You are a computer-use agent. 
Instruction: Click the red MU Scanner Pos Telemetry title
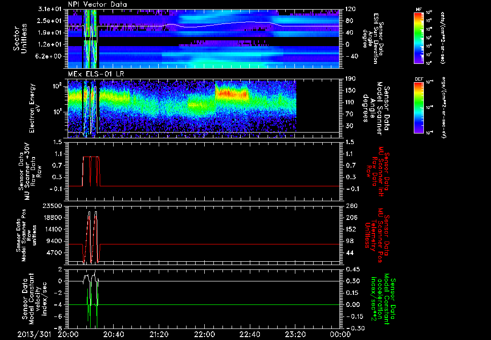[x=377, y=235]
